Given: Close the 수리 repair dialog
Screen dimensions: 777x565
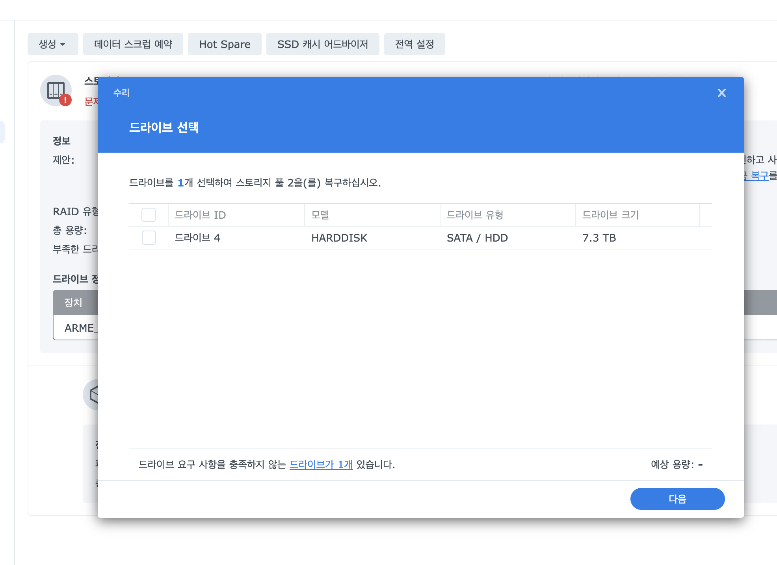Looking at the screenshot, I should [x=721, y=93].
